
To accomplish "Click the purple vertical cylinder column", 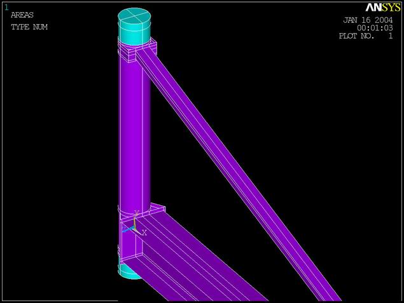I will (x=134, y=134).
